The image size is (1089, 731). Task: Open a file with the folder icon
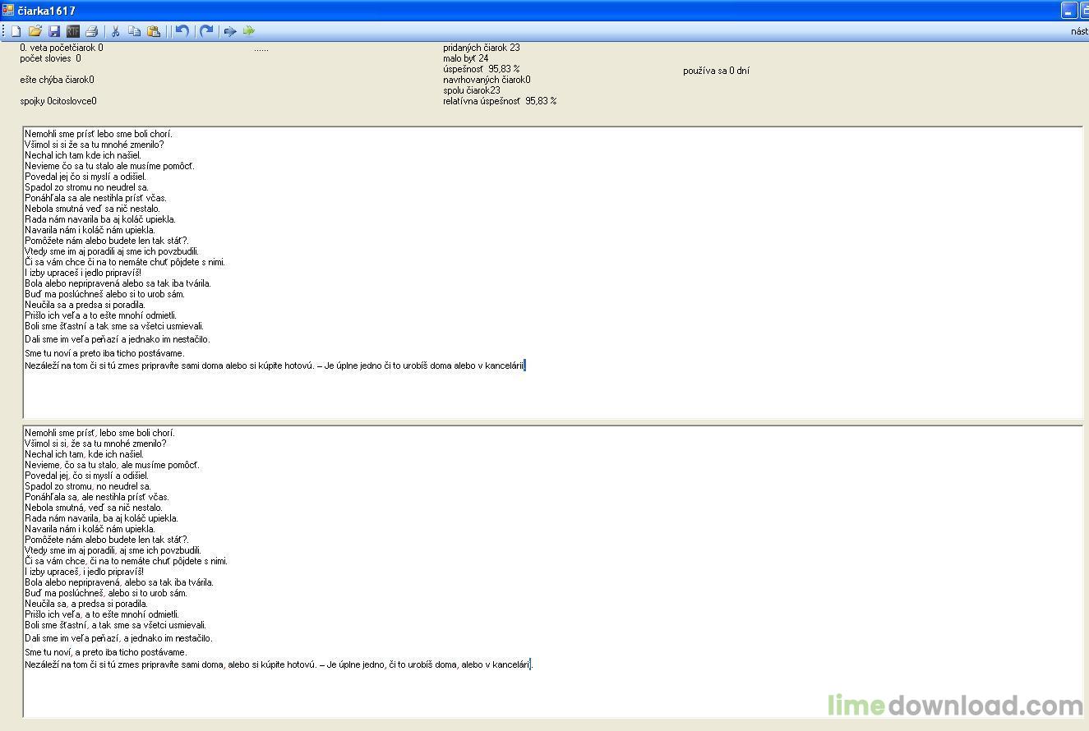(x=35, y=31)
